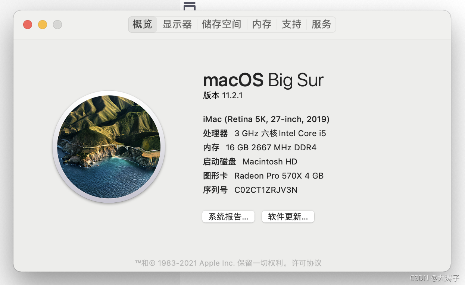The width and height of the screenshot is (465, 285).
Task: Click the 图形卡 label
Action: pos(215,176)
